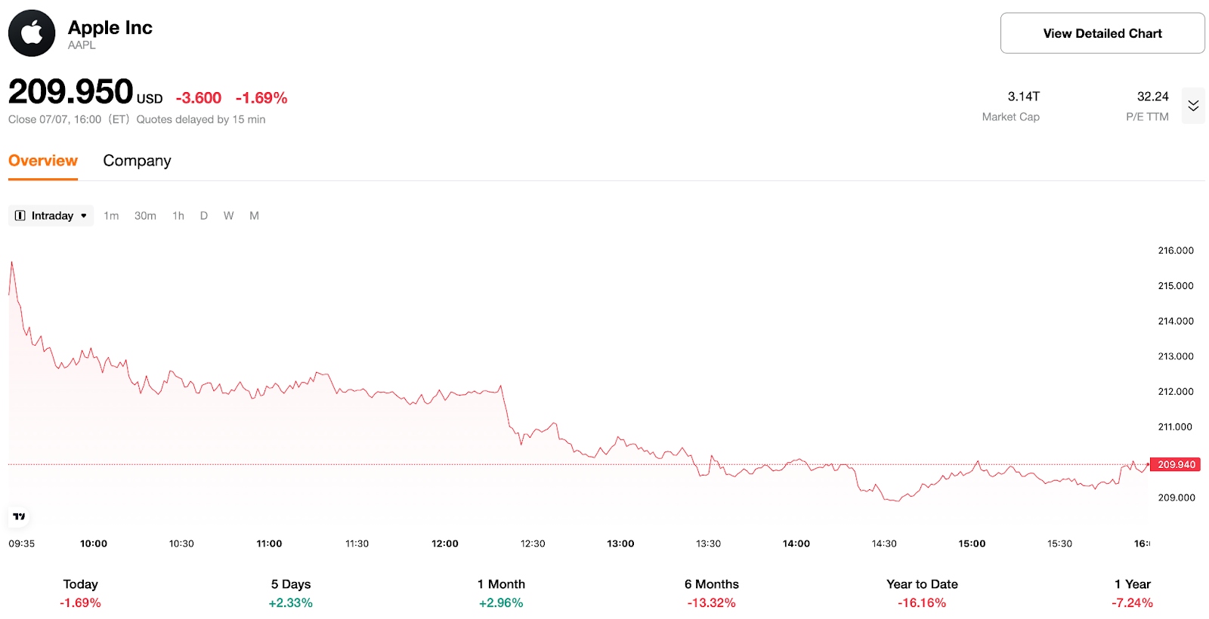Switch chart to daily with D interval
Viewport: 1209px width, 619px height.
[203, 215]
